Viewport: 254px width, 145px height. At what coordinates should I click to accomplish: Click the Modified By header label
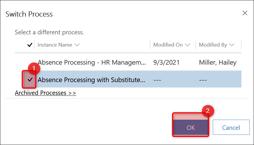tap(213, 45)
